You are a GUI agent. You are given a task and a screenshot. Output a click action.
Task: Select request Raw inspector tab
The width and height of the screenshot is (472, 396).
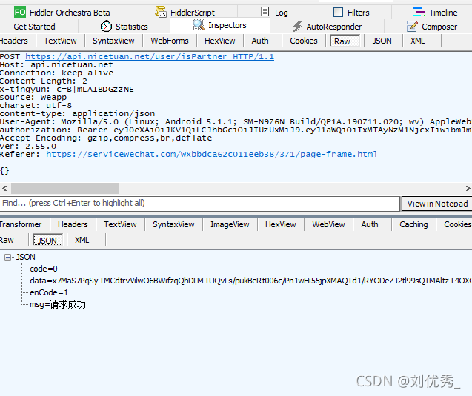(x=345, y=41)
